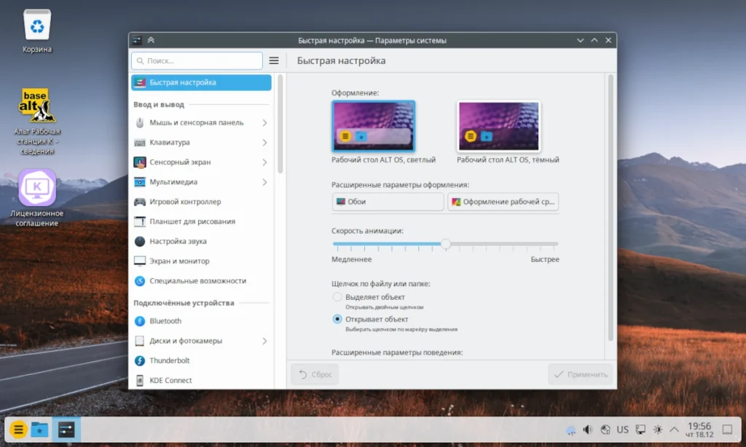This screenshot has height=447, width=746.
Task: Open Thunderbolt settings
Action: tap(201, 360)
